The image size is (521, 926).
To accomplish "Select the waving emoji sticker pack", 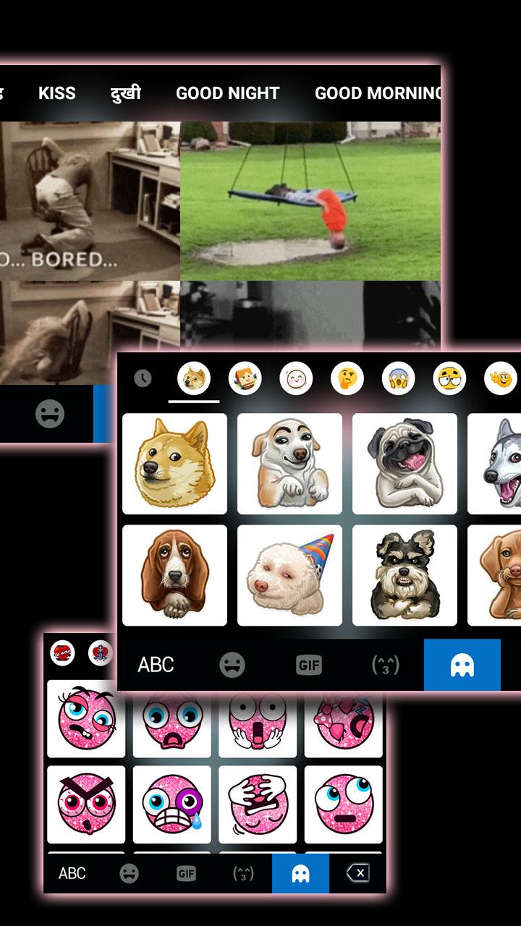I will 501,378.
